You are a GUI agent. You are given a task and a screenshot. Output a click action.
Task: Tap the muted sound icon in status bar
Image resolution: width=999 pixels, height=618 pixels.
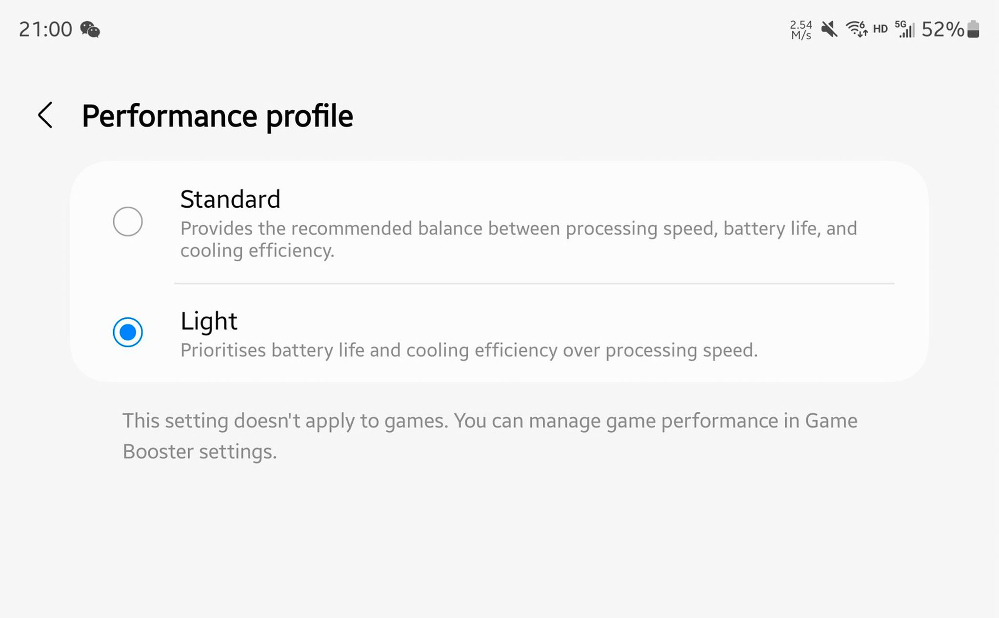pyautogui.click(x=829, y=29)
